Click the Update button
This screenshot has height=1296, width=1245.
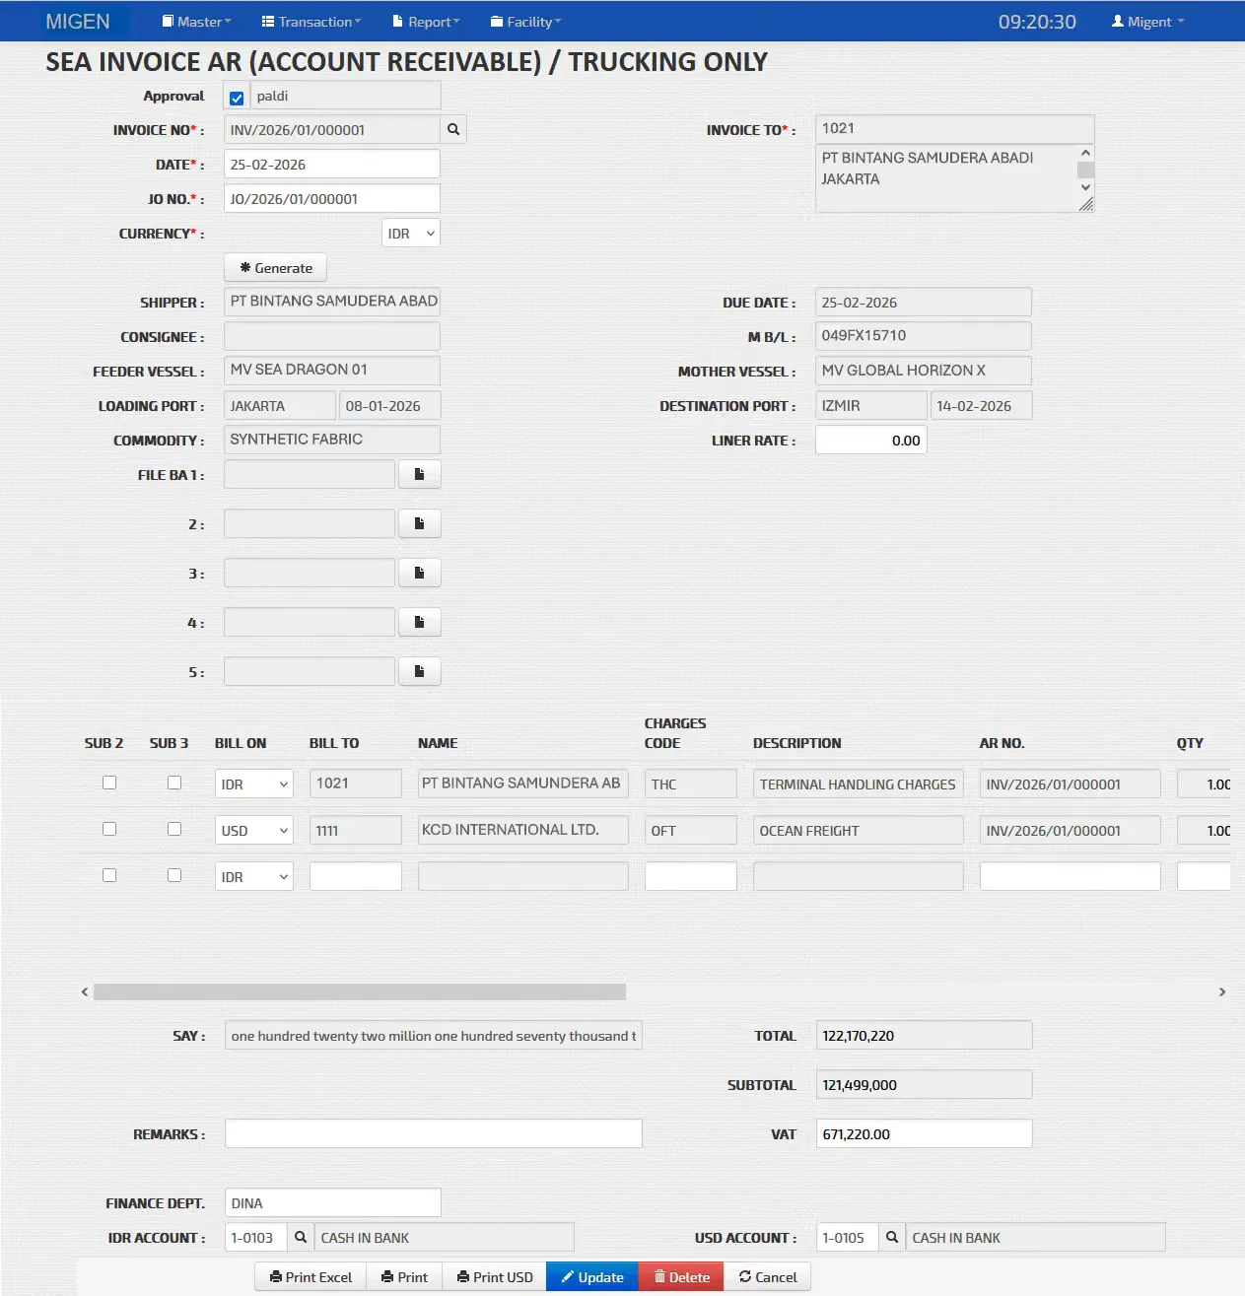[592, 1277]
